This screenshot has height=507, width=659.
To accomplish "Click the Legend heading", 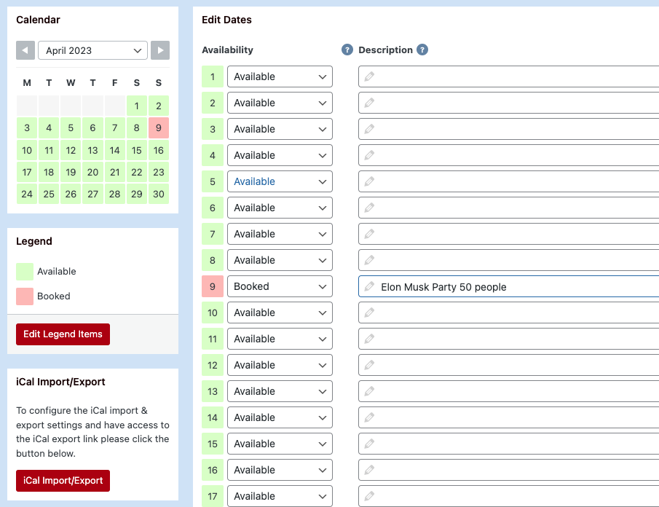I will (34, 241).
